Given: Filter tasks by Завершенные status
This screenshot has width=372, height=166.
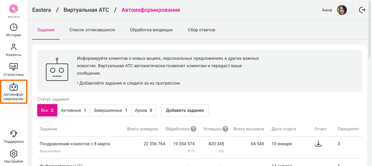Looking at the screenshot, I should (x=110, y=110).
